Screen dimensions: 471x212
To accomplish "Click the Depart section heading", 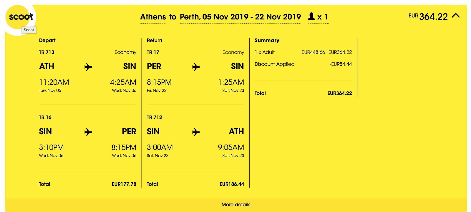I will click(x=47, y=41).
